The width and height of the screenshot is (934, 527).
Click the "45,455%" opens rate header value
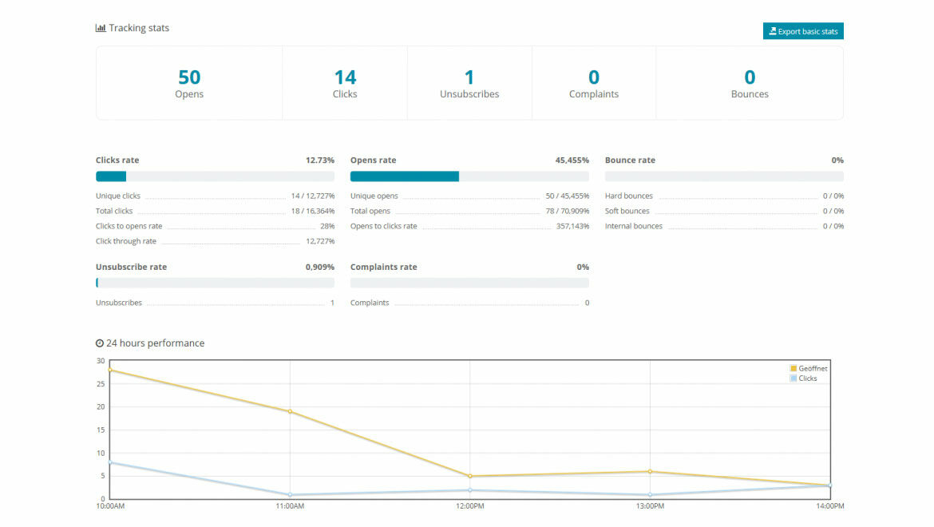coord(572,160)
